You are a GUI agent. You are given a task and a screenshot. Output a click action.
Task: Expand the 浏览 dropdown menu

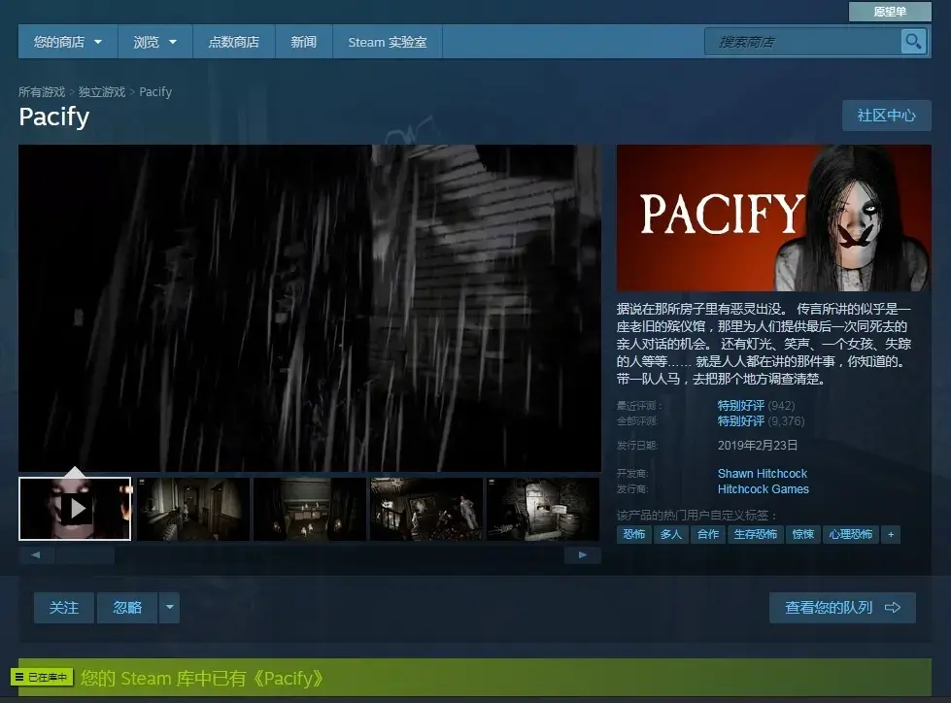coord(155,42)
